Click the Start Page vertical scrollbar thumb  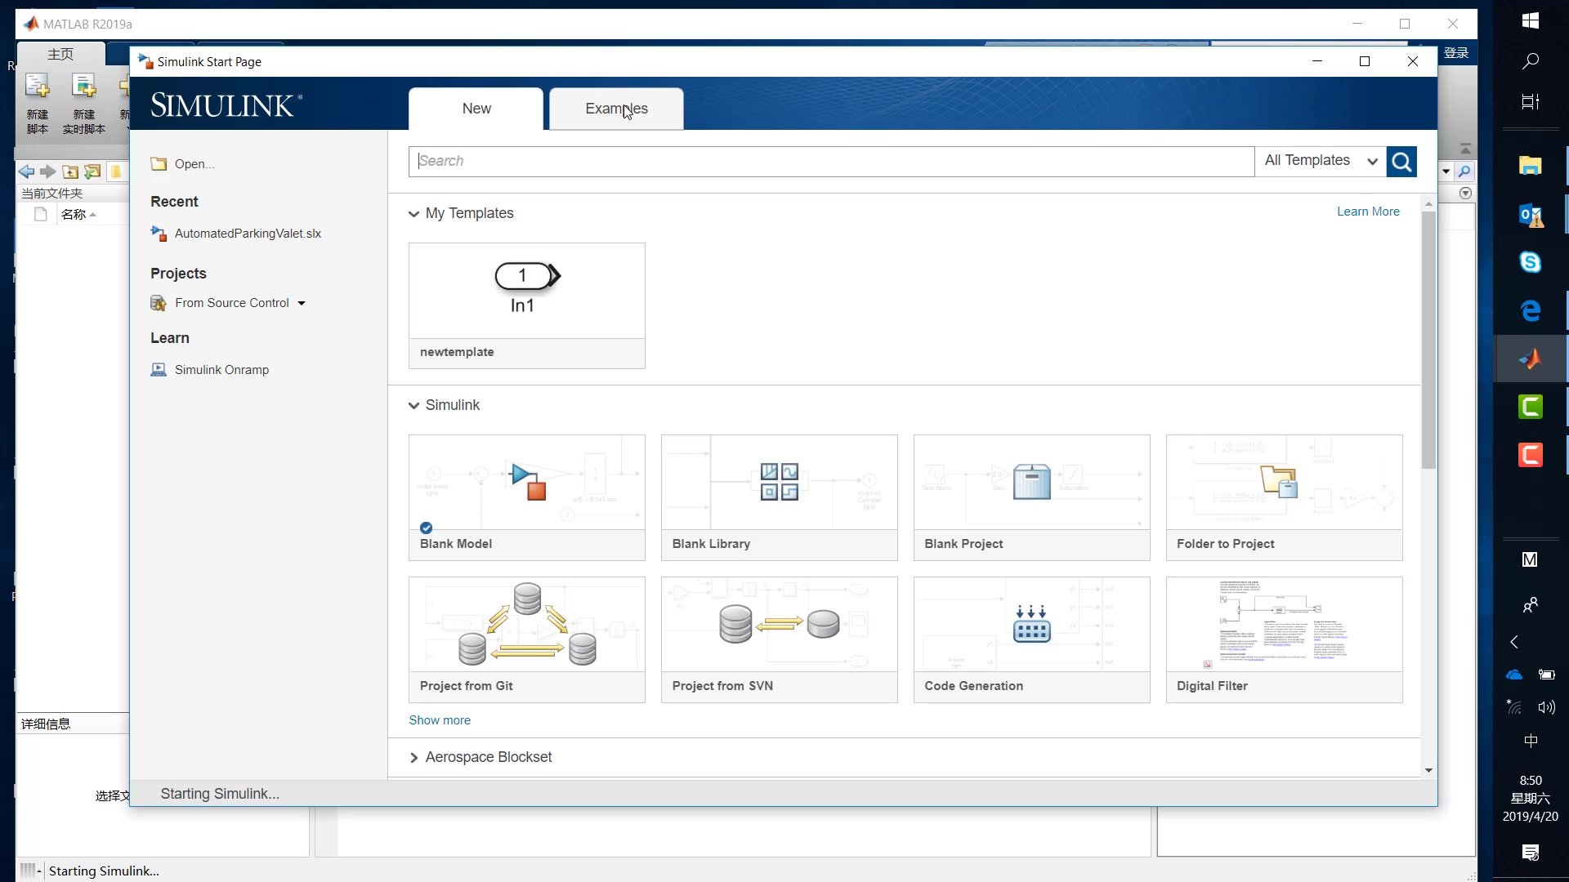click(x=1428, y=340)
